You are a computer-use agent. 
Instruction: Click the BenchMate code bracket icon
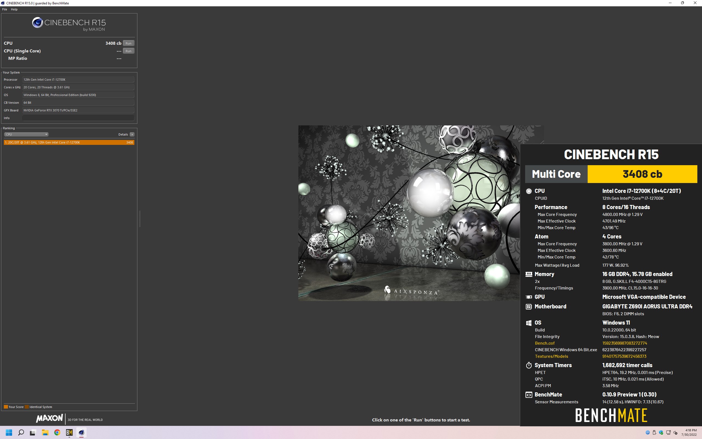[x=529, y=395]
